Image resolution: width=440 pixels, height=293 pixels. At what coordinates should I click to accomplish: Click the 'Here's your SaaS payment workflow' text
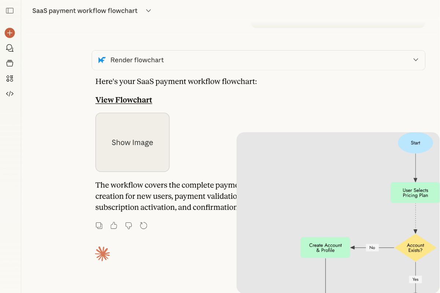click(176, 81)
